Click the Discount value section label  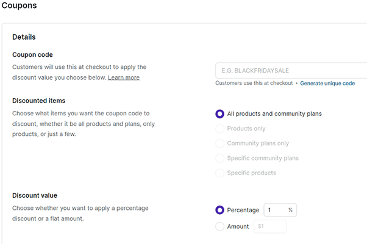(x=35, y=195)
